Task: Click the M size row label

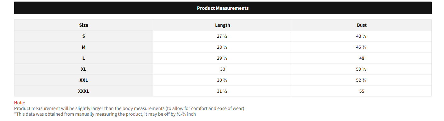Action: click(84, 47)
